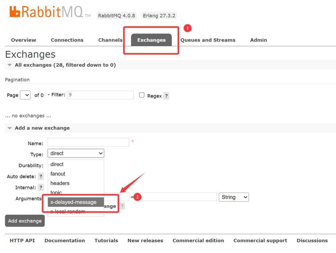Click the 'Name:' field label
The height and width of the screenshot is (253, 336).
(x=36, y=143)
